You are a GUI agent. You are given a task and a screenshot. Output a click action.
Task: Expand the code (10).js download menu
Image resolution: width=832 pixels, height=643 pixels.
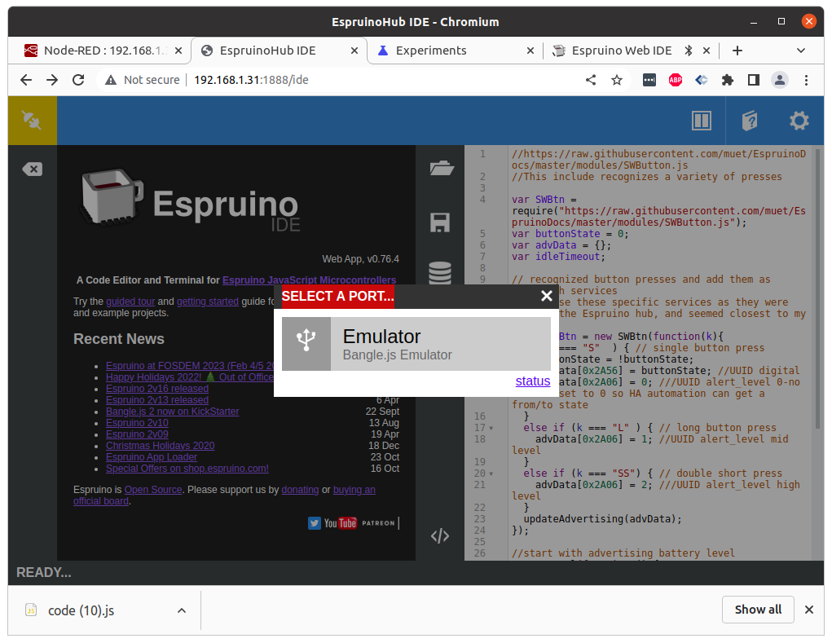point(182,610)
